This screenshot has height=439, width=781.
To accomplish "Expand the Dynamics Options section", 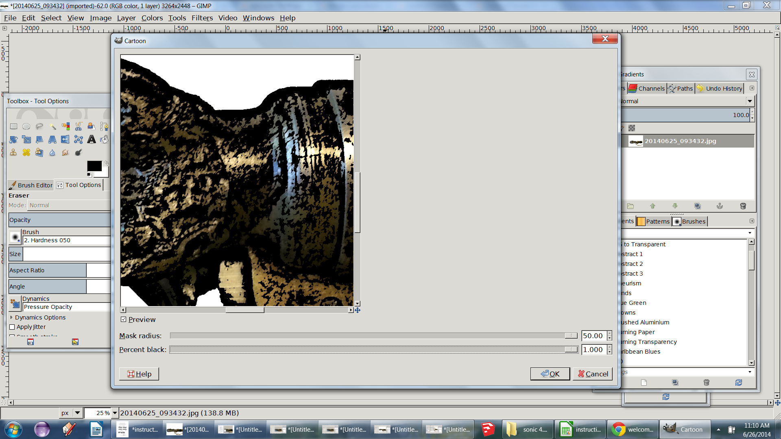I will [11, 317].
